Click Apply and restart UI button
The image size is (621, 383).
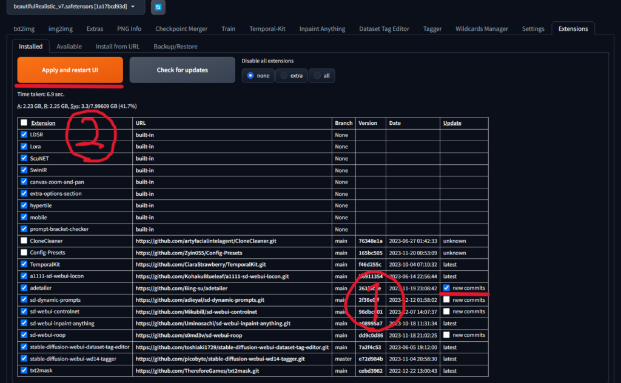70,70
